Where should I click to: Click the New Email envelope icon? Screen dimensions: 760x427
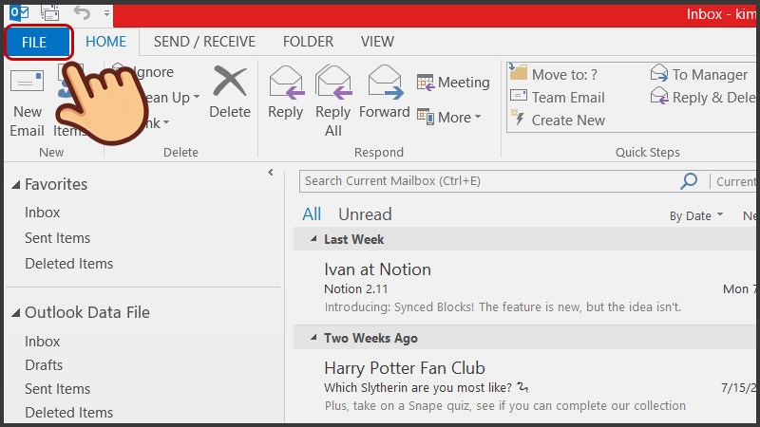28,81
